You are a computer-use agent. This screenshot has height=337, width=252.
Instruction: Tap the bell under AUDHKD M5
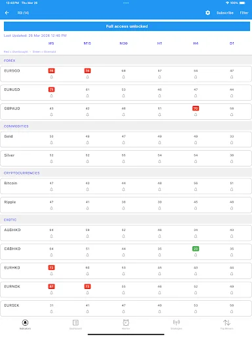point(51,236)
